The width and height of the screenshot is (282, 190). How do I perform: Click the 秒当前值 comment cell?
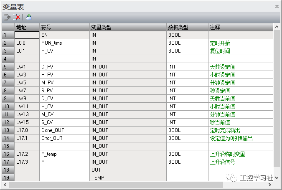point(241,122)
